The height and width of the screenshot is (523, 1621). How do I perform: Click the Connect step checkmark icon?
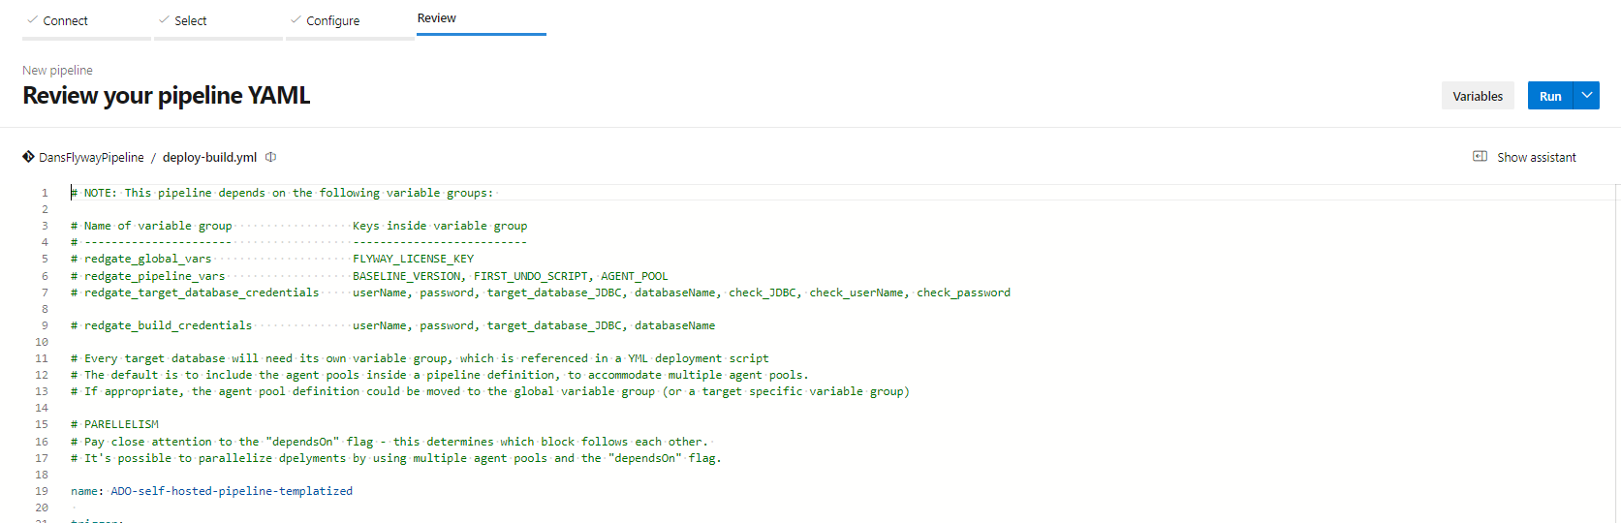tap(32, 19)
